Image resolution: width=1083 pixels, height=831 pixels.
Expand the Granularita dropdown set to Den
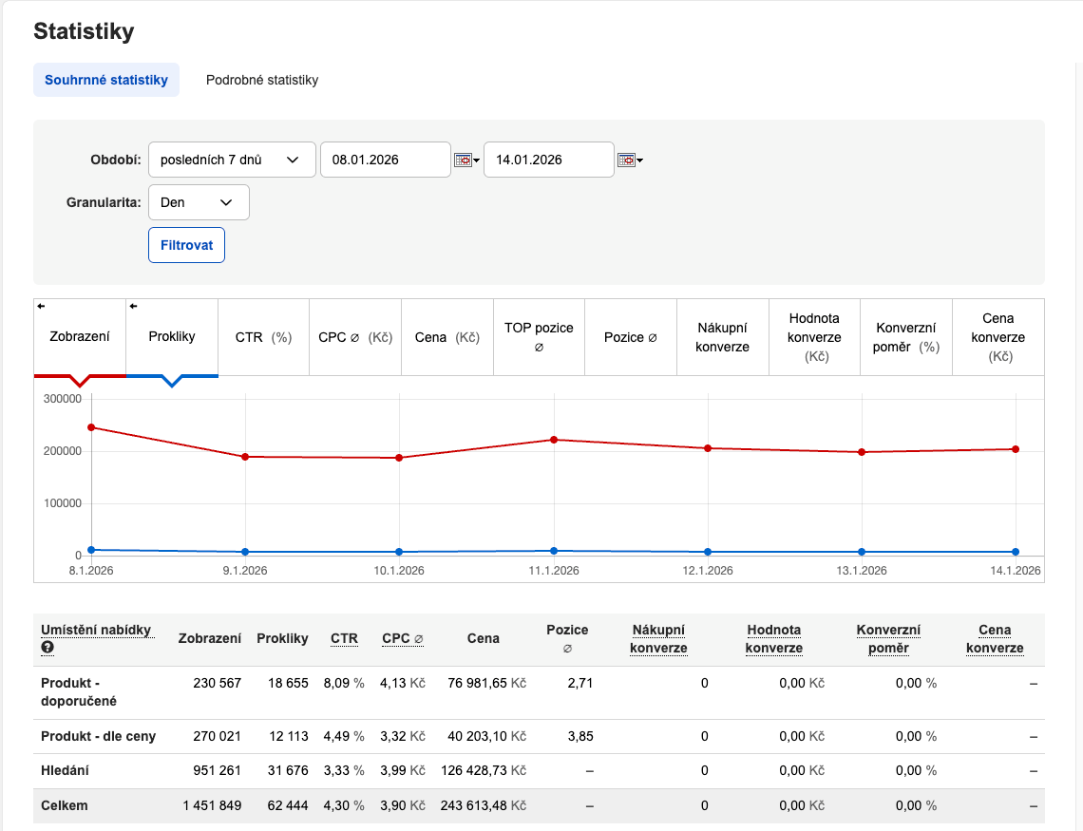pyautogui.click(x=199, y=202)
